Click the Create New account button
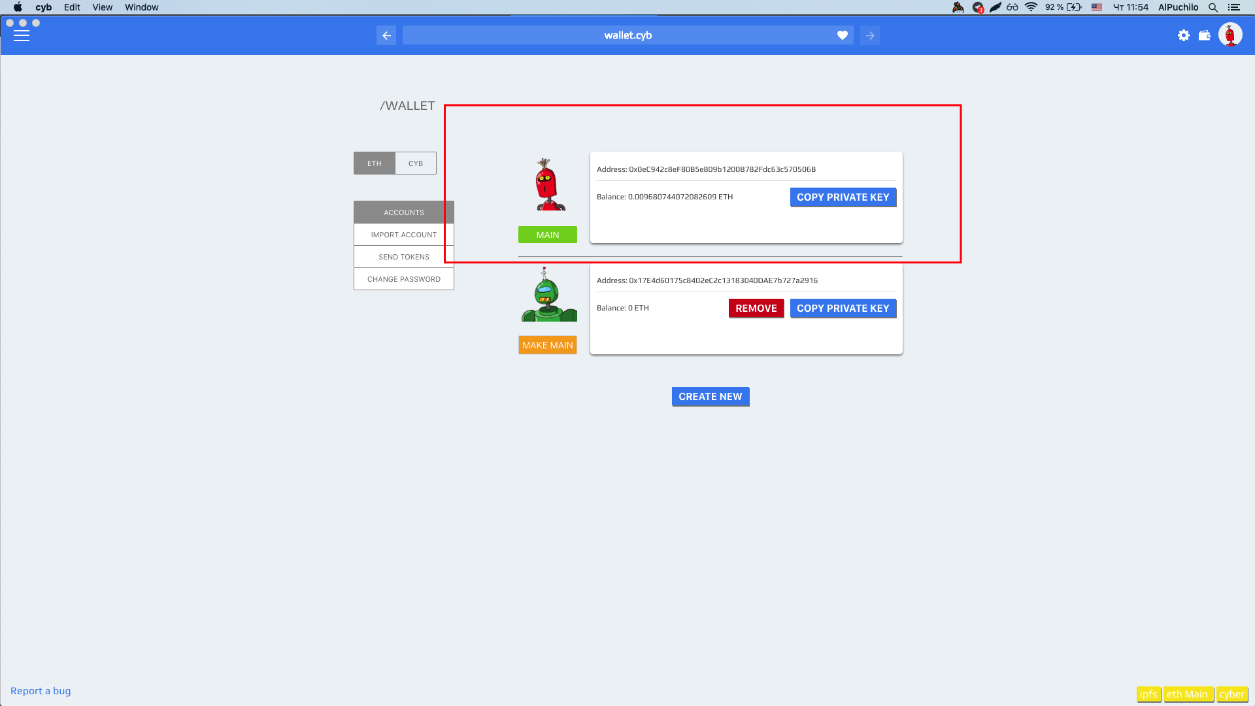Screen dimensions: 1255x706 [711, 397]
